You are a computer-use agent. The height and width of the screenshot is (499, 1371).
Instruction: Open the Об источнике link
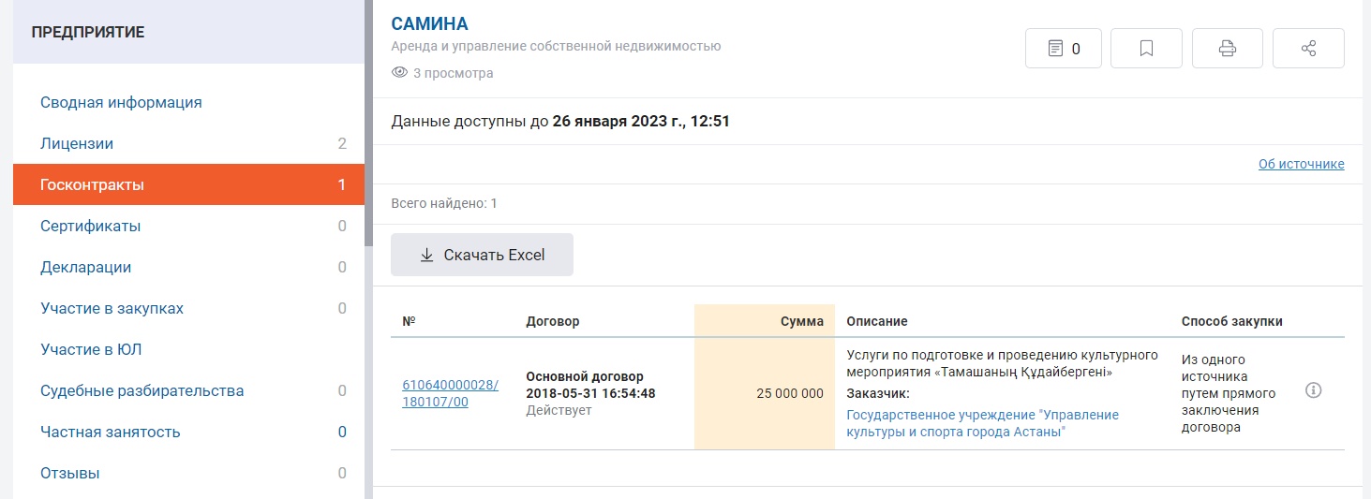coord(1301,164)
